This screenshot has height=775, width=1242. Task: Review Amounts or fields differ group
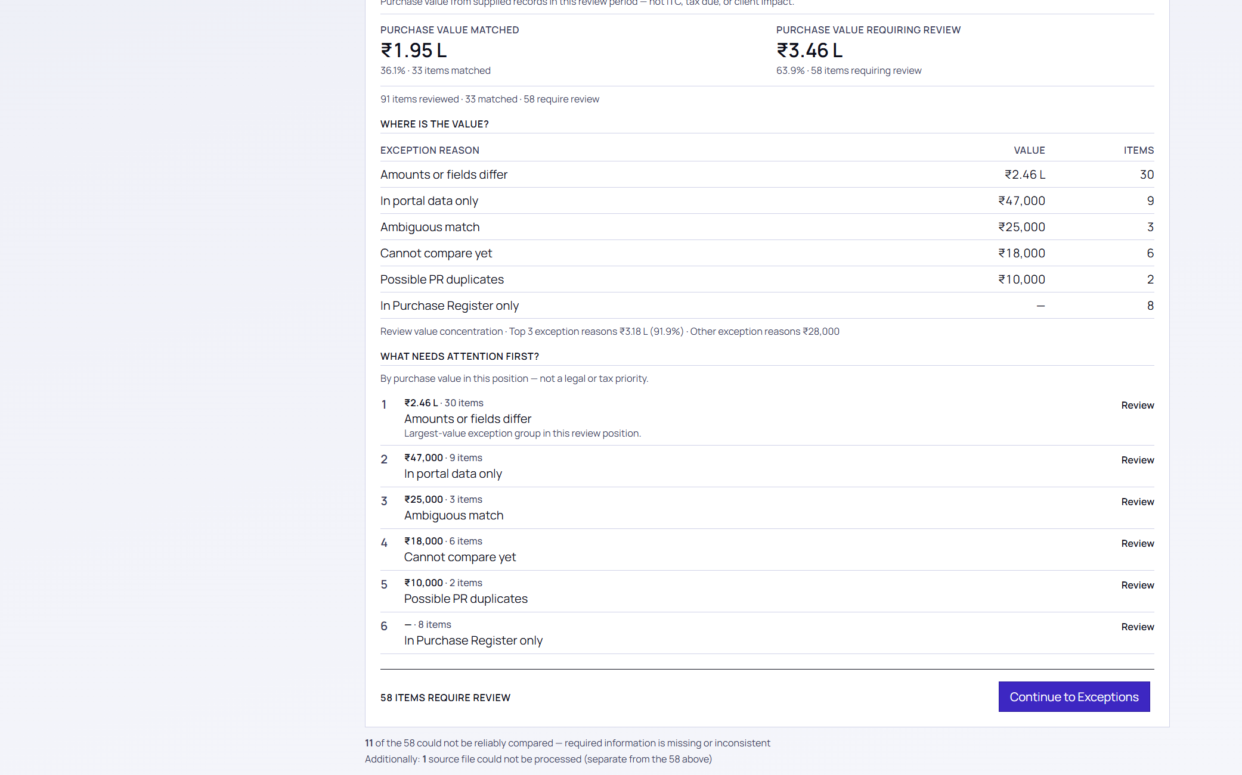point(1137,405)
